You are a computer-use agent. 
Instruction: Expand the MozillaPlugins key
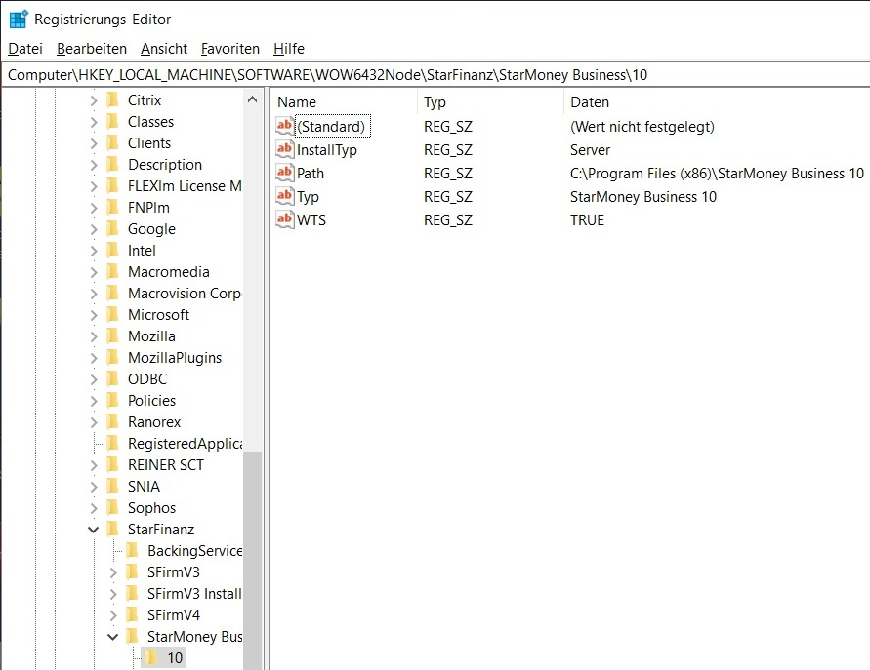pyautogui.click(x=93, y=358)
